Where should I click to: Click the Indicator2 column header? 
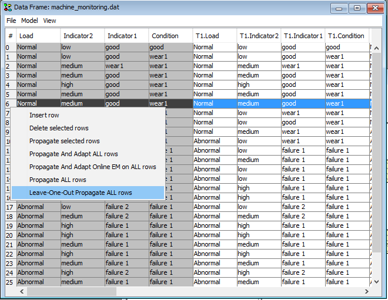82,36
